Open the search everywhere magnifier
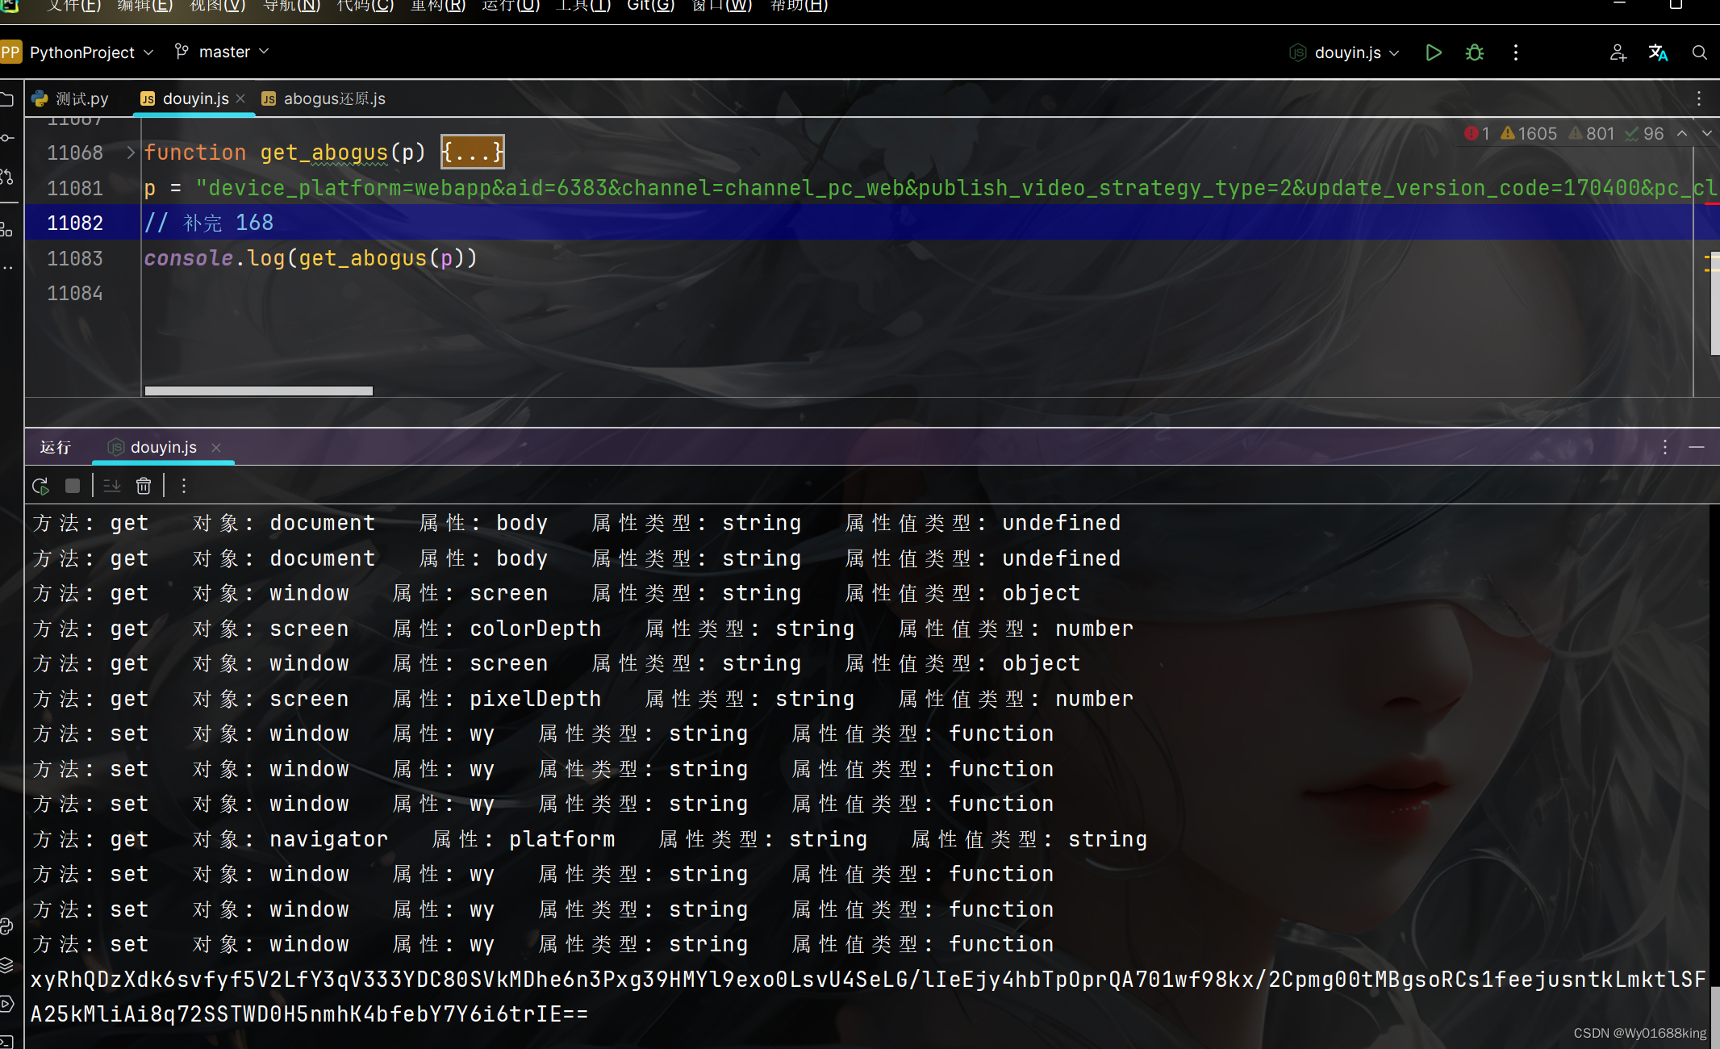Viewport: 1720px width, 1049px height. [1699, 52]
